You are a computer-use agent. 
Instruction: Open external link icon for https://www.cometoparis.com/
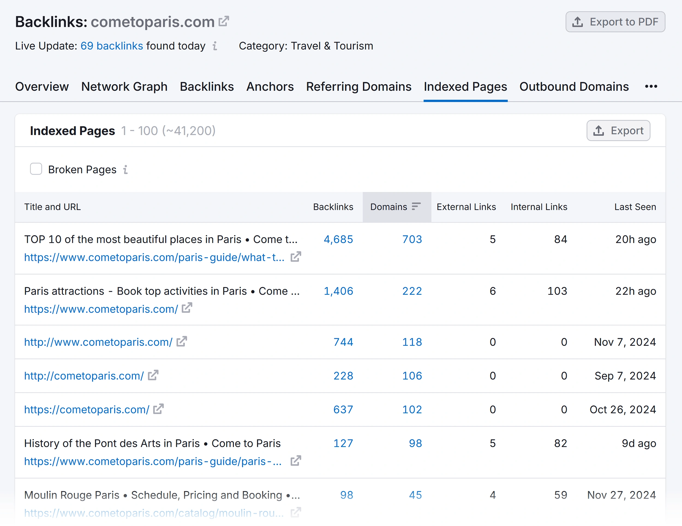(187, 308)
